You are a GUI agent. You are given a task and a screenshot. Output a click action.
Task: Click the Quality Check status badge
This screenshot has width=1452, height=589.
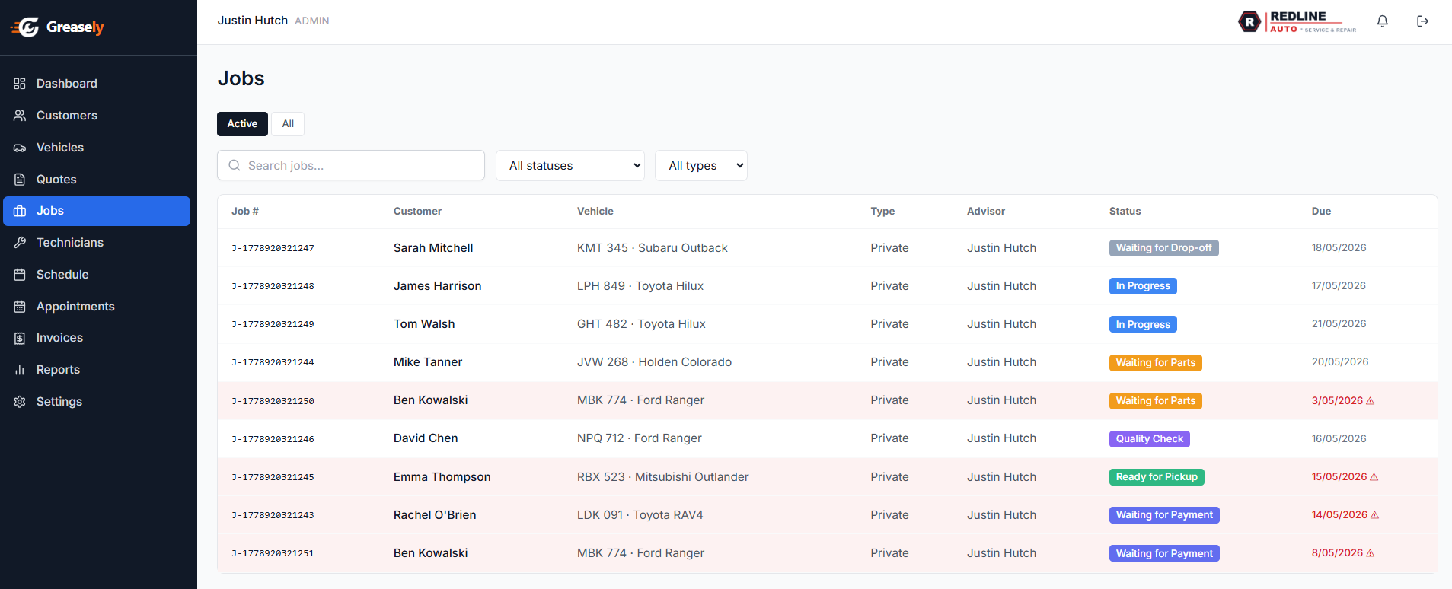(x=1149, y=439)
